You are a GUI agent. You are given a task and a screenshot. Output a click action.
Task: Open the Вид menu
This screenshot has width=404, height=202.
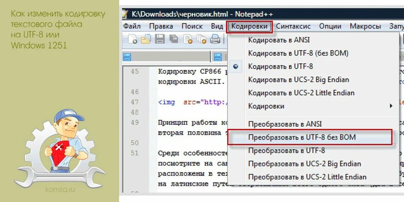click(217, 26)
